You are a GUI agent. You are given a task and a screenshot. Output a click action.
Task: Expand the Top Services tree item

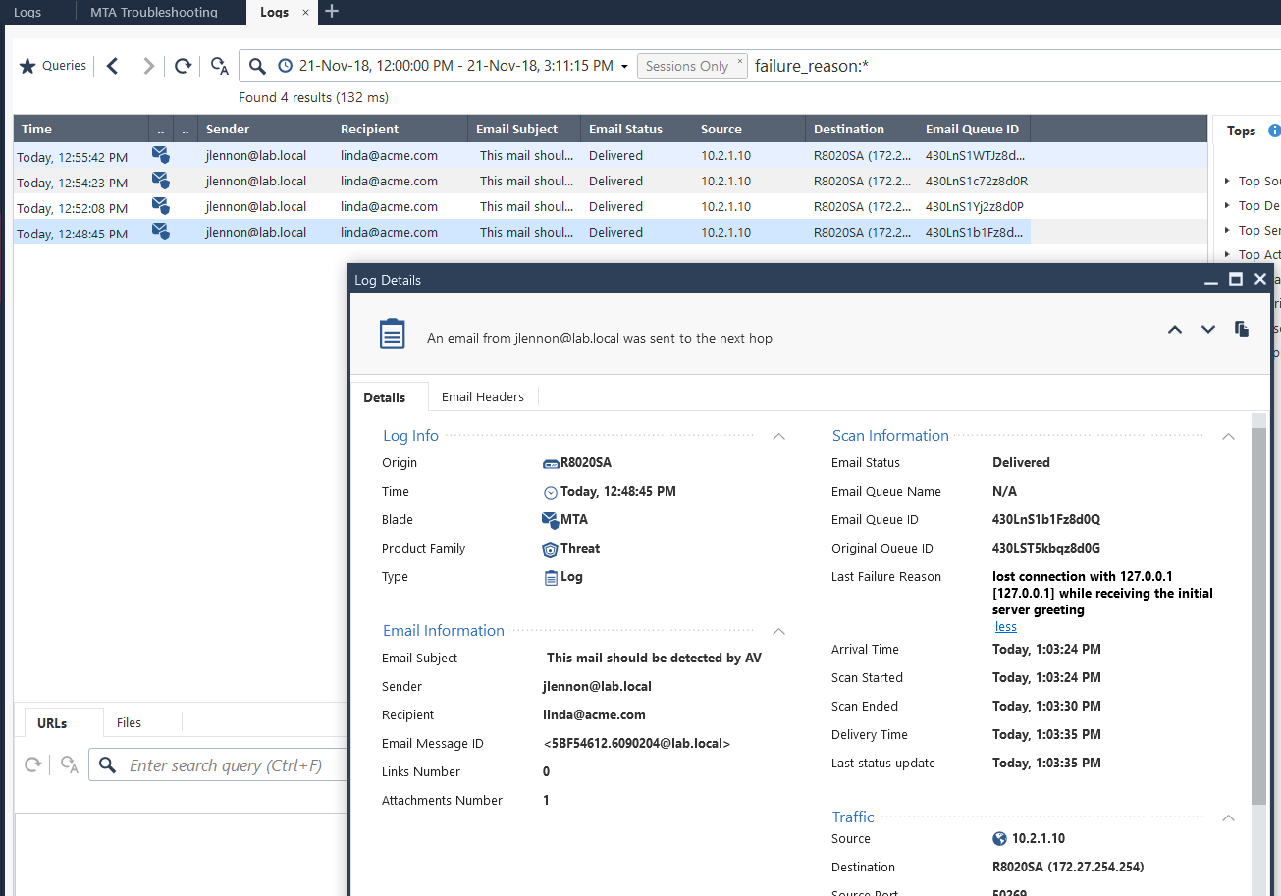(x=1228, y=230)
